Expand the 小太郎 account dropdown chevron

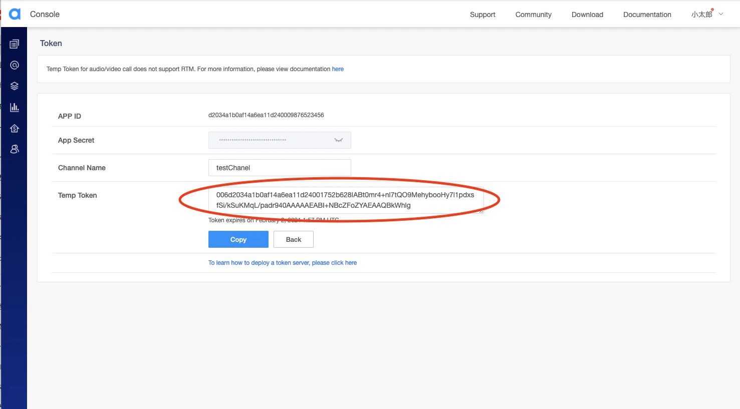pyautogui.click(x=721, y=14)
